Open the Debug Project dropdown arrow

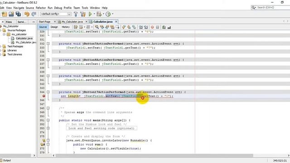click(x=103, y=14)
